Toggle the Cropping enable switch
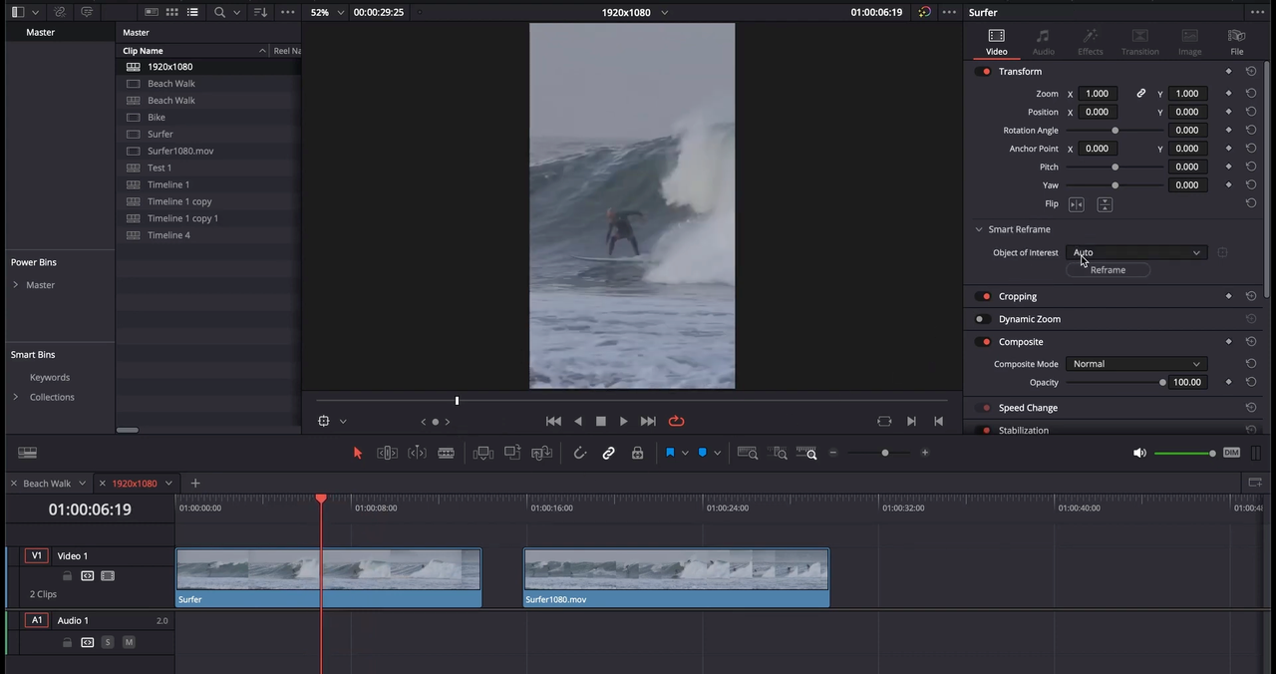The height and width of the screenshot is (674, 1276). pos(985,296)
